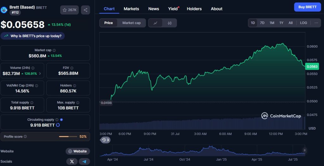
Task: Click circulating supply progress ring icon
Action: click(x=58, y=125)
